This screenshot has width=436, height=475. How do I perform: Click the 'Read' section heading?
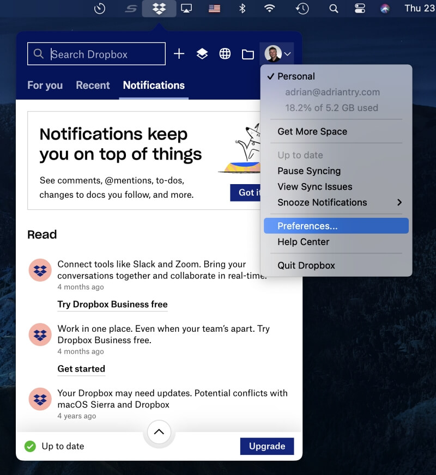(42, 234)
